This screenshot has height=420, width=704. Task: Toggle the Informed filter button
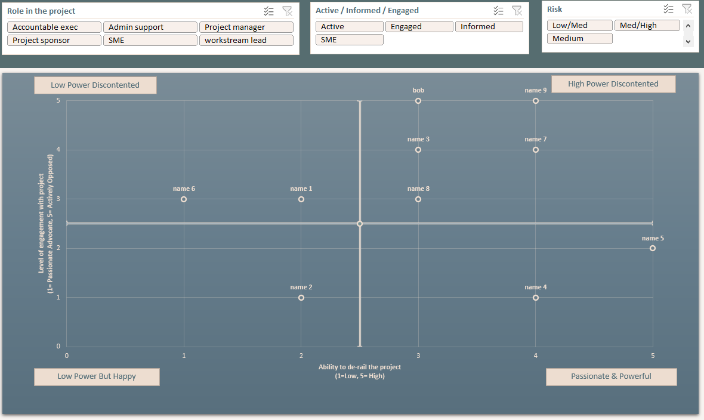[x=489, y=26]
